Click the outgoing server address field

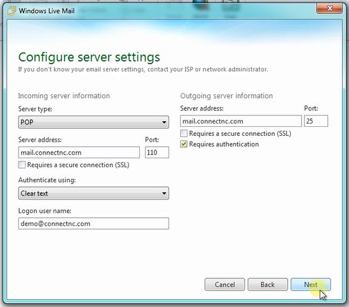[241, 121]
